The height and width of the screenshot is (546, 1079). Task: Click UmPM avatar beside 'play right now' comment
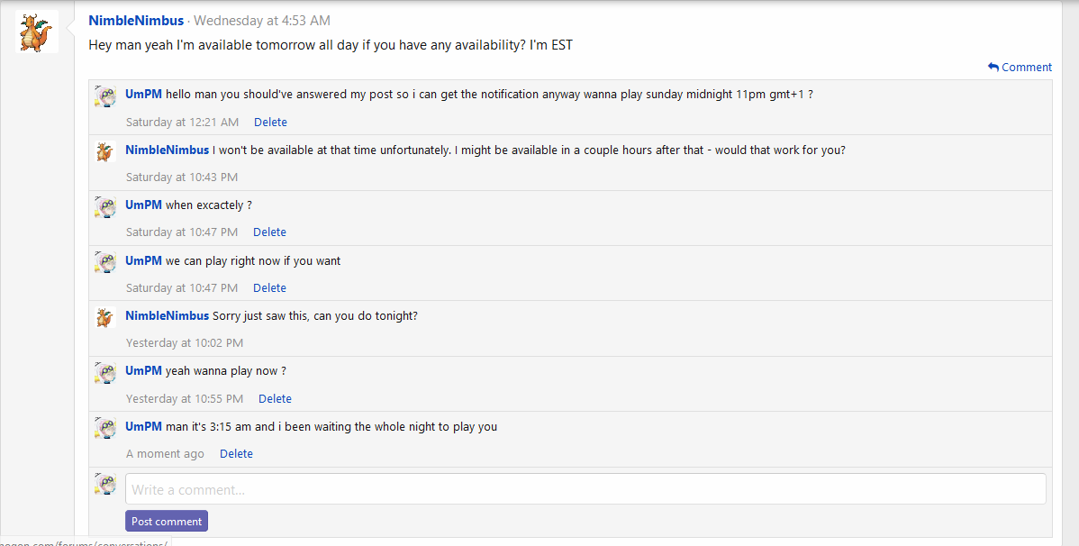click(x=106, y=263)
